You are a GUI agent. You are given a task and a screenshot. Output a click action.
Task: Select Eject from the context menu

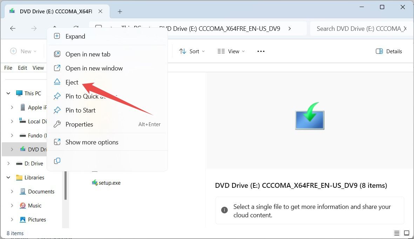[x=72, y=82]
